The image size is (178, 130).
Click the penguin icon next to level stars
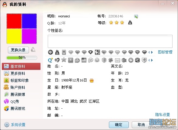[130, 23]
